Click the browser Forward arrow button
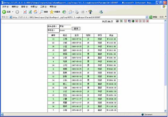The image size is (168, 117). pos(17,12)
